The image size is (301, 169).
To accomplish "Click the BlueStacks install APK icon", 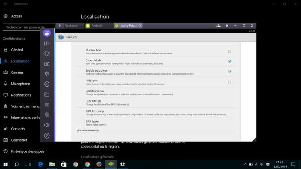I will (x=47, y=84).
